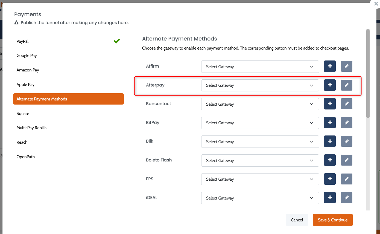Switch to the Google Pay section
380x234 pixels.
(x=27, y=56)
